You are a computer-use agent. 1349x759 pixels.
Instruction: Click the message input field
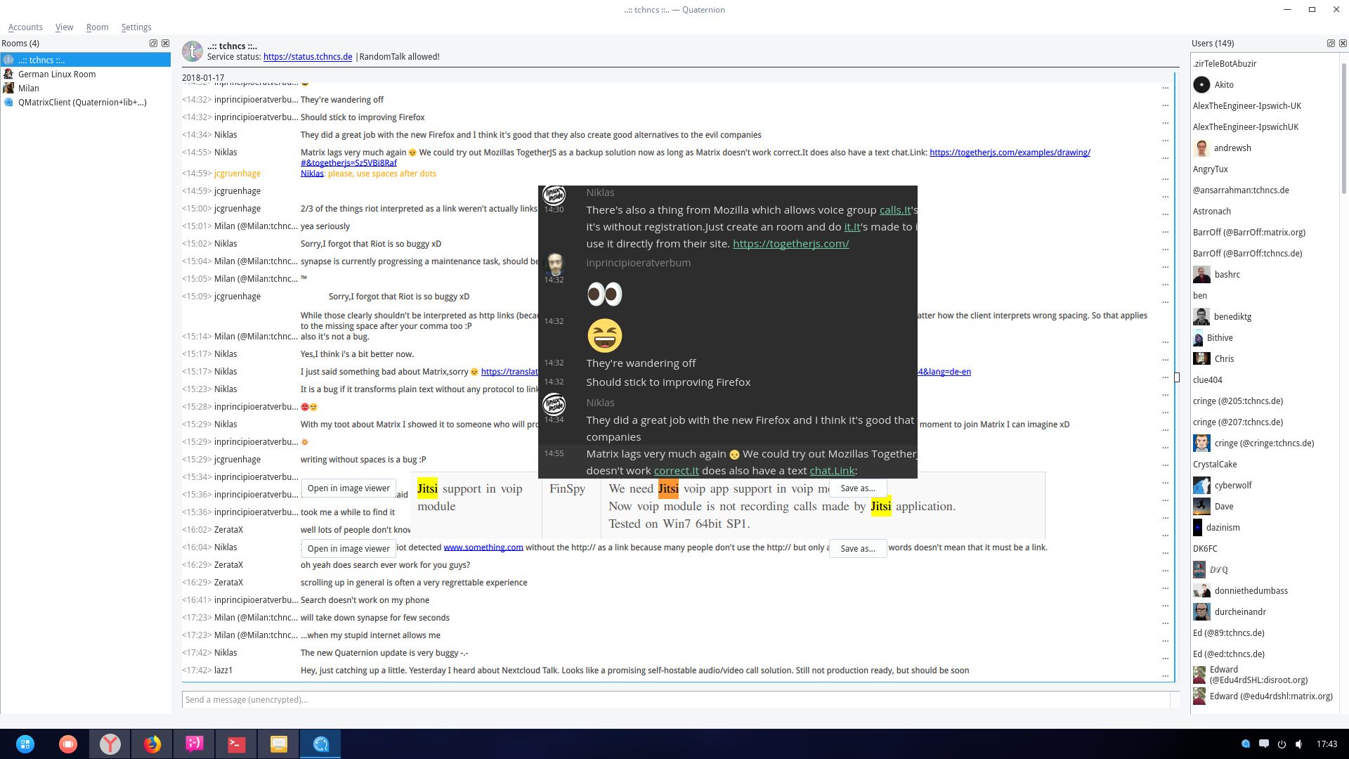(674, 699)
